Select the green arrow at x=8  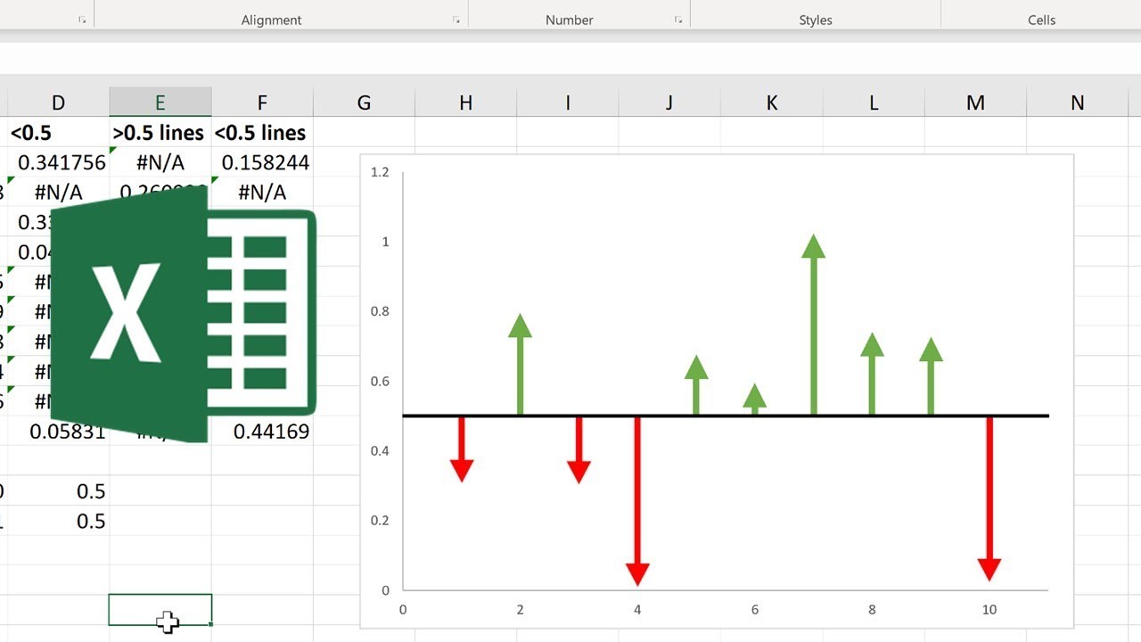(872, 374)
